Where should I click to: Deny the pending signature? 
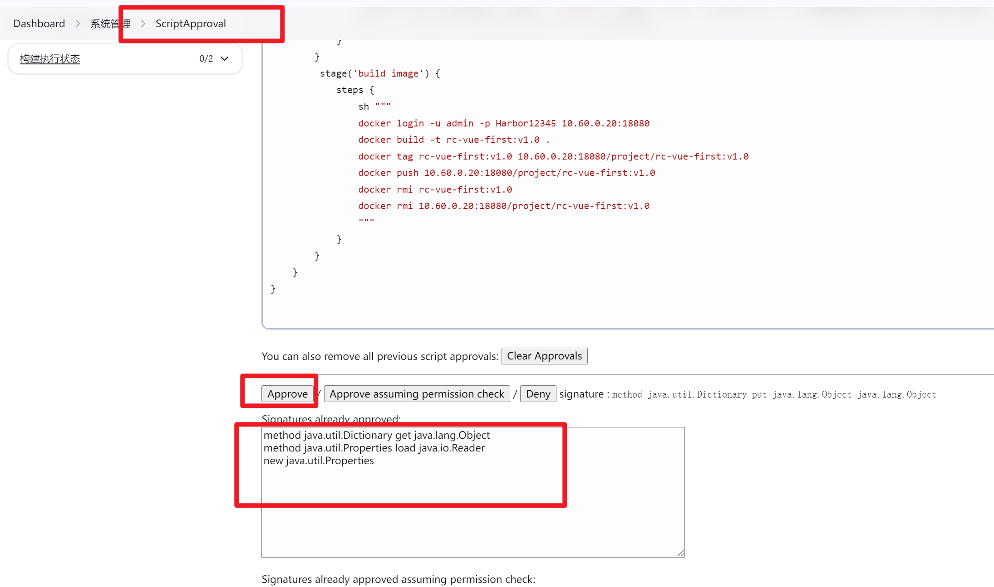[x=538, y=394]
